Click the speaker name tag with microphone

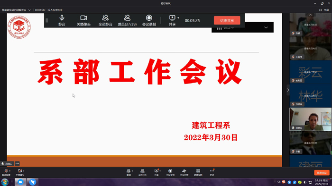pyautogui.click(x=7, y=164)
